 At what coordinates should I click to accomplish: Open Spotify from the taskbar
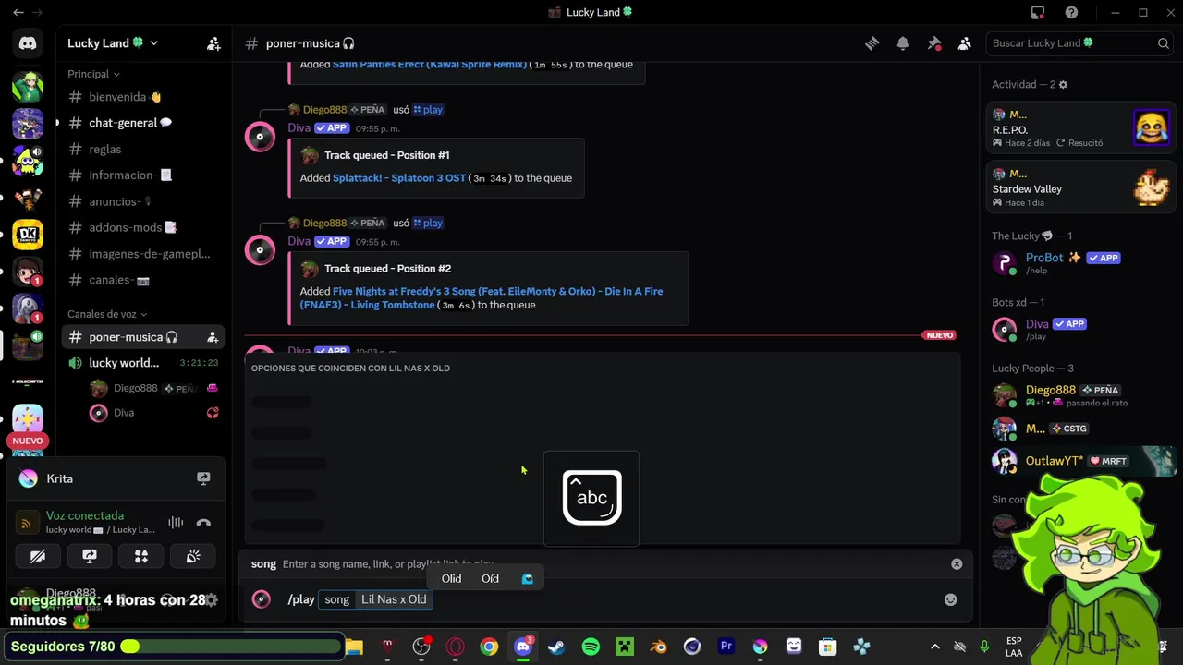click(x=591, y=647)
